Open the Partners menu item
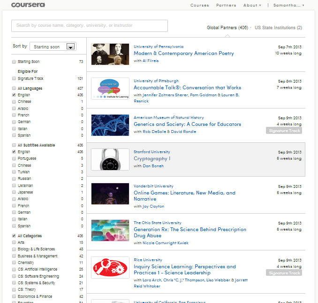This screenshot has width=318, height=303. 226,5
